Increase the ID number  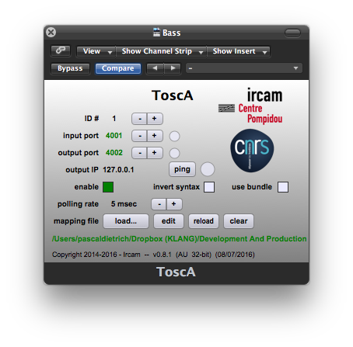(x=155, y=119)
